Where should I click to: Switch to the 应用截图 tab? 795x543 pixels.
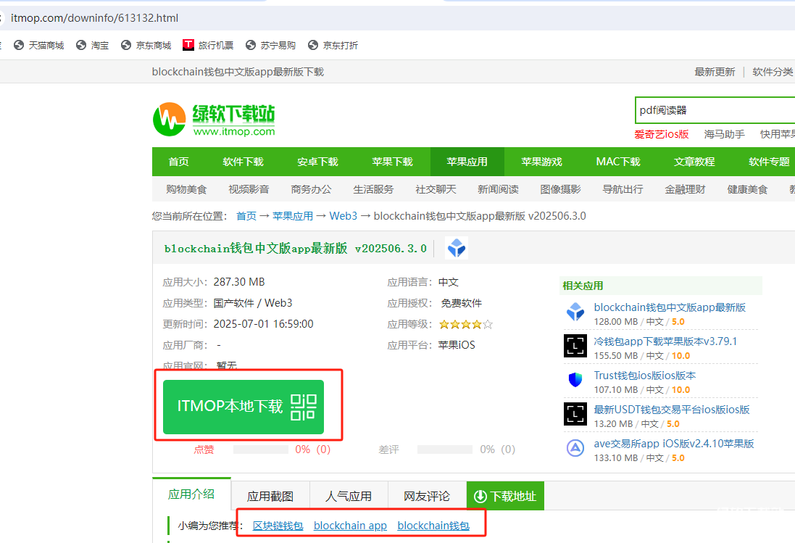pyautogui.click(x=270, y=496)
